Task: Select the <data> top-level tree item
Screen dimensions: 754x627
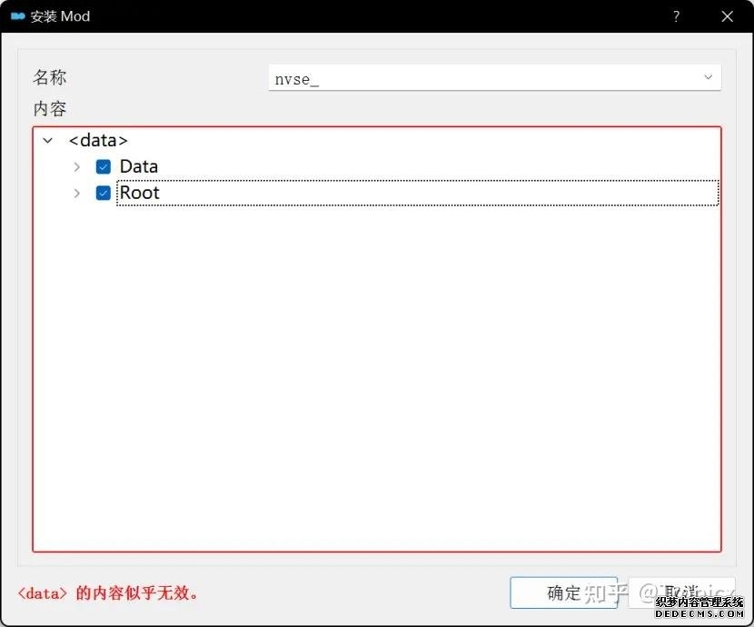Action: click(x=98, y=141)
